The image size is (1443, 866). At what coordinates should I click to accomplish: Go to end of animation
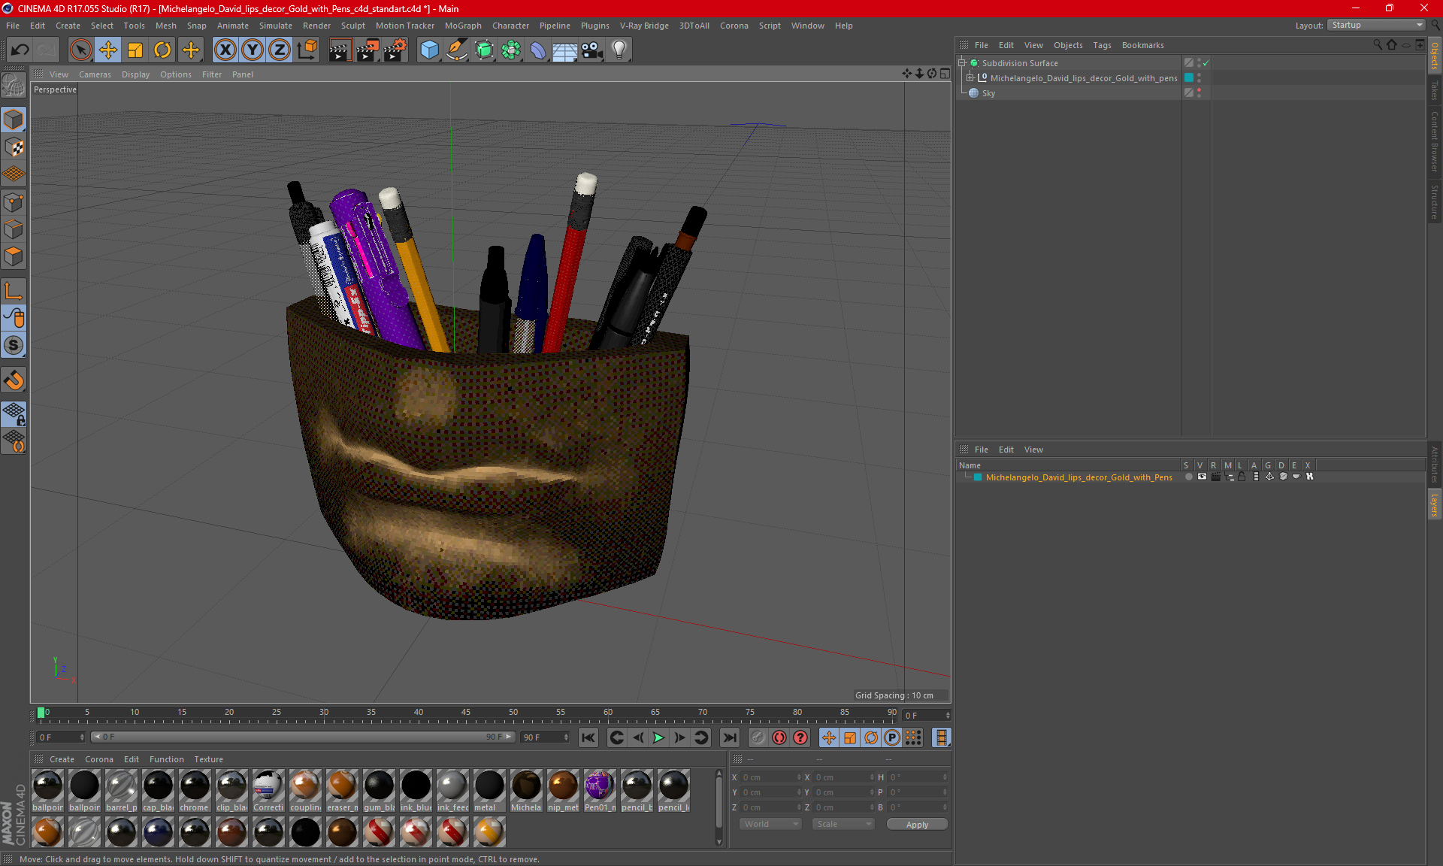(x=729, y=737)
